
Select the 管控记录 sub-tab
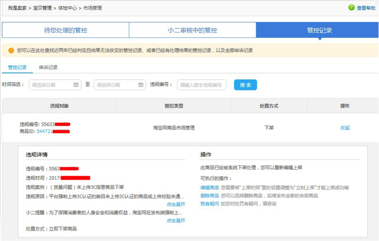point(18,67)
